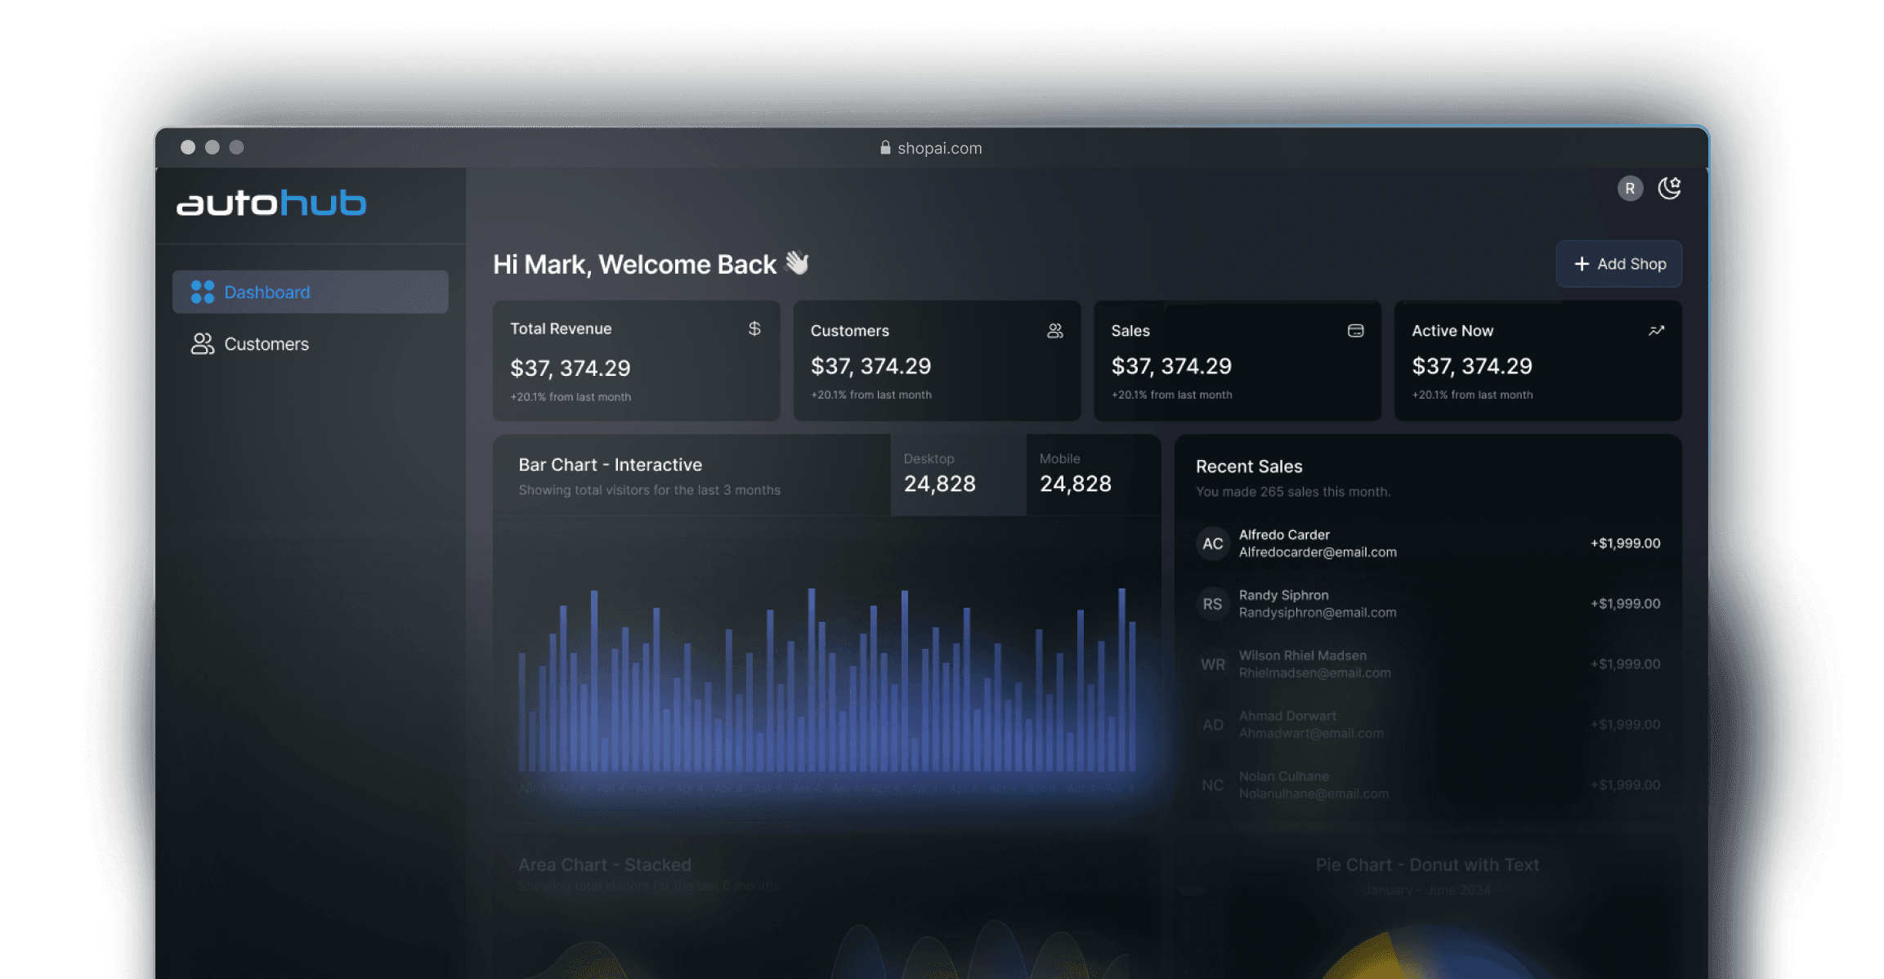Viewport: 1884px width, 979px height.
Task: Toggle dark mode with the moon icon
Action: pyautogui.click(x=1669, y=189)
